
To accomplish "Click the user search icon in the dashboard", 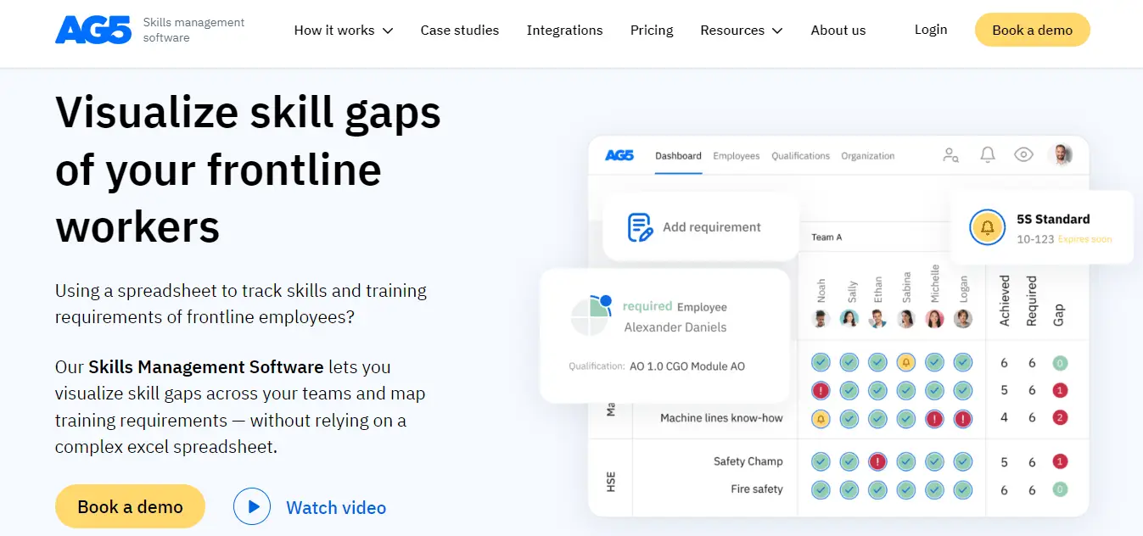I will click(950, 154).
